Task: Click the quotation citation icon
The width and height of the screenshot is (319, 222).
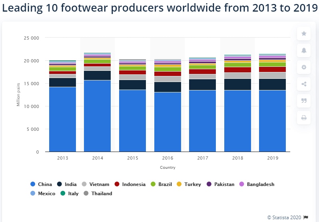Action: tap(304, 101)
